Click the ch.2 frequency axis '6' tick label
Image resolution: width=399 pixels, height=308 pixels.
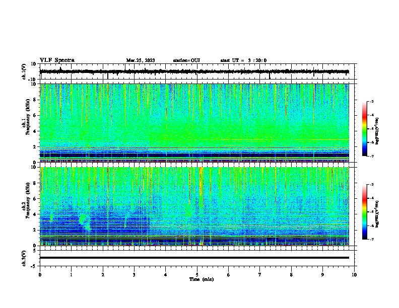[x=35, y=199]
